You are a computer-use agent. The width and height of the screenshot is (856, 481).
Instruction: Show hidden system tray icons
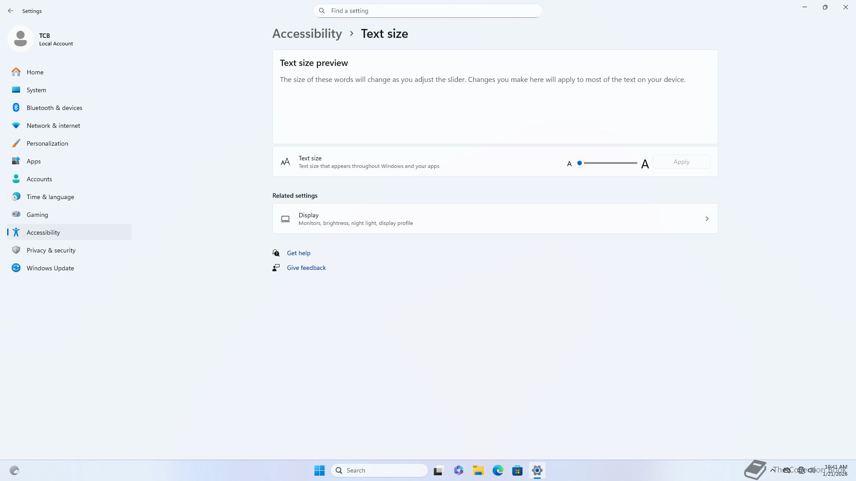coord(773,470)
